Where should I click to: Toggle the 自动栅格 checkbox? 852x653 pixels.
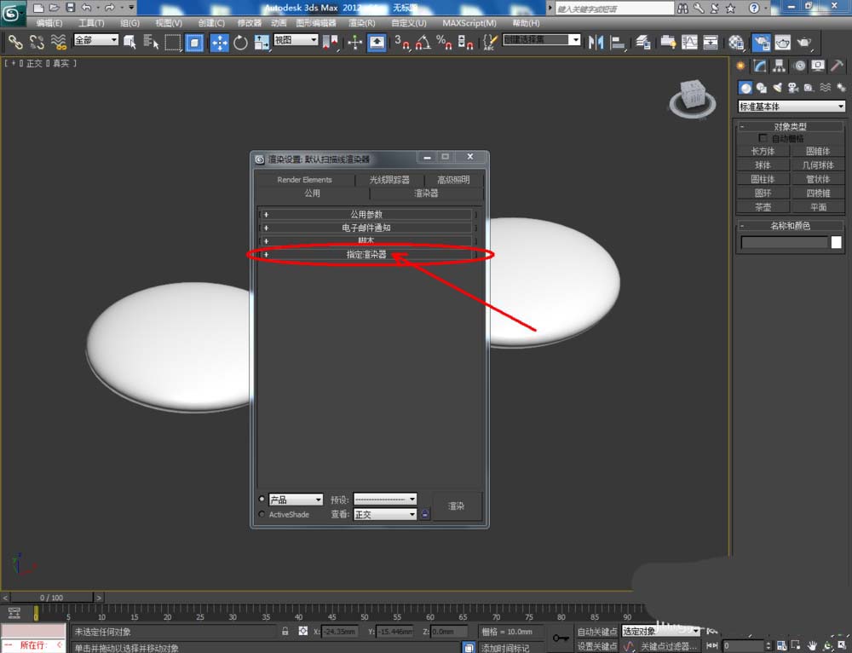[x=763, y=138]
